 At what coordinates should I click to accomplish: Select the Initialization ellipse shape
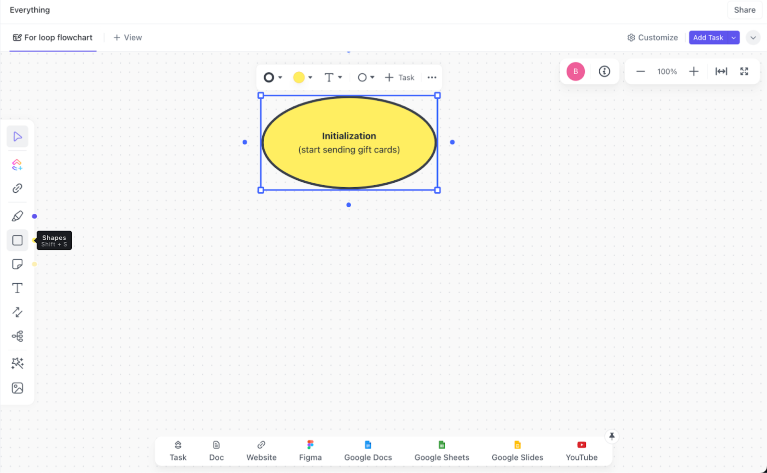click(349, 143)
